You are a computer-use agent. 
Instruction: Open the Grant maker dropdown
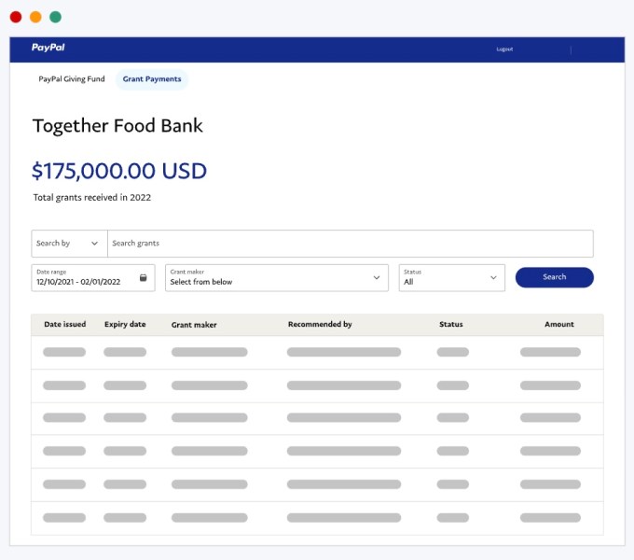(x=277, y=278)
